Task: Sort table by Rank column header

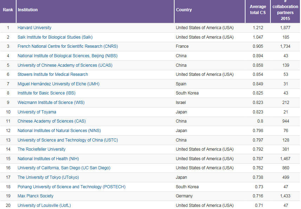Action: click(x=8, y=10)
